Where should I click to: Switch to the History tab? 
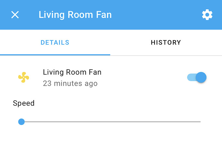pyautogui.click(x=166, y=42)
